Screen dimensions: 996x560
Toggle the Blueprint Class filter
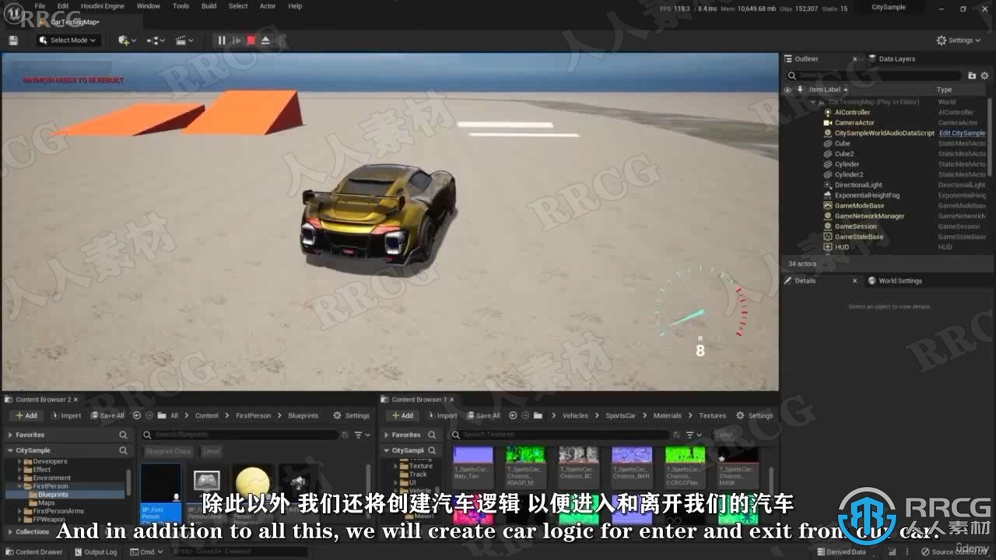tap(168, 451)
